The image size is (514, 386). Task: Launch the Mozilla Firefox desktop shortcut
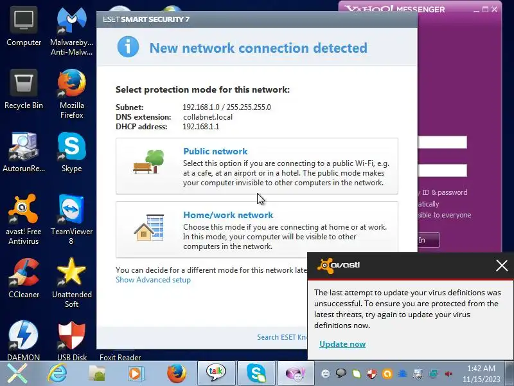click(71, 94)
